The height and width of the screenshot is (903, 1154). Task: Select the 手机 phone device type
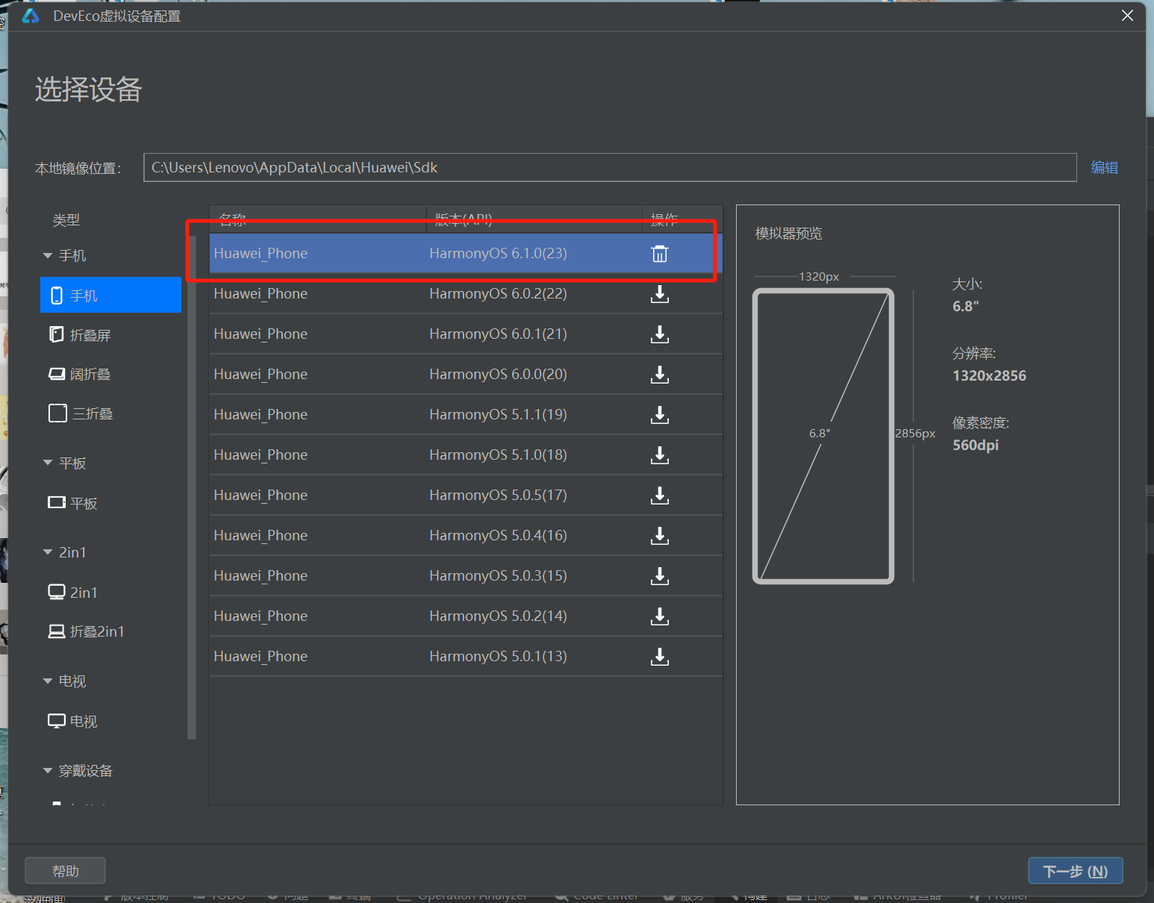(x=110, y=295)
